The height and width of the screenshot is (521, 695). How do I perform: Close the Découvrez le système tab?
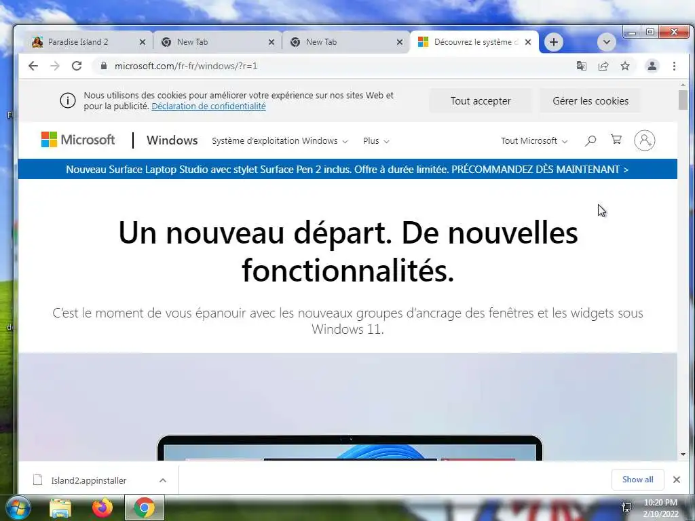tap(528, 42)
